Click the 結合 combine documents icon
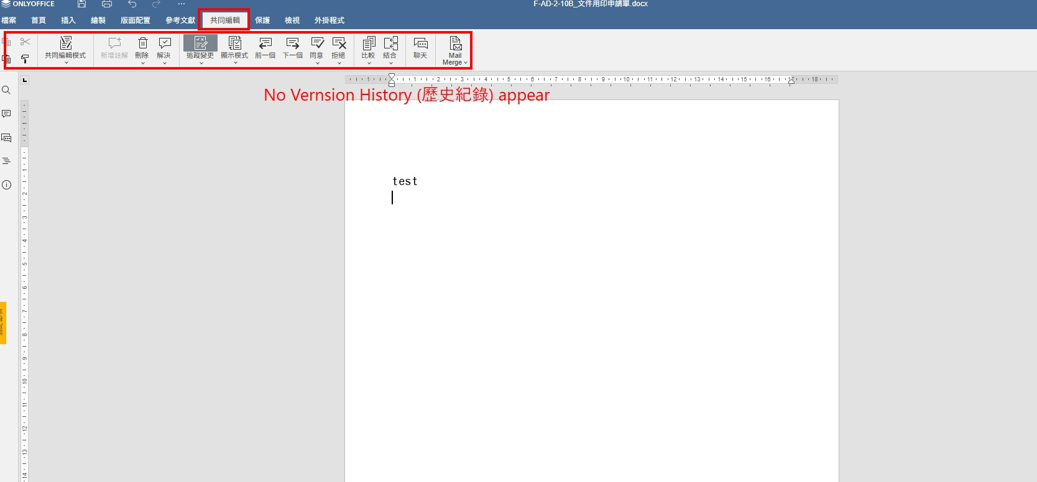The height and width of the screenshot is (482, 1037). [x=390, y=43]
